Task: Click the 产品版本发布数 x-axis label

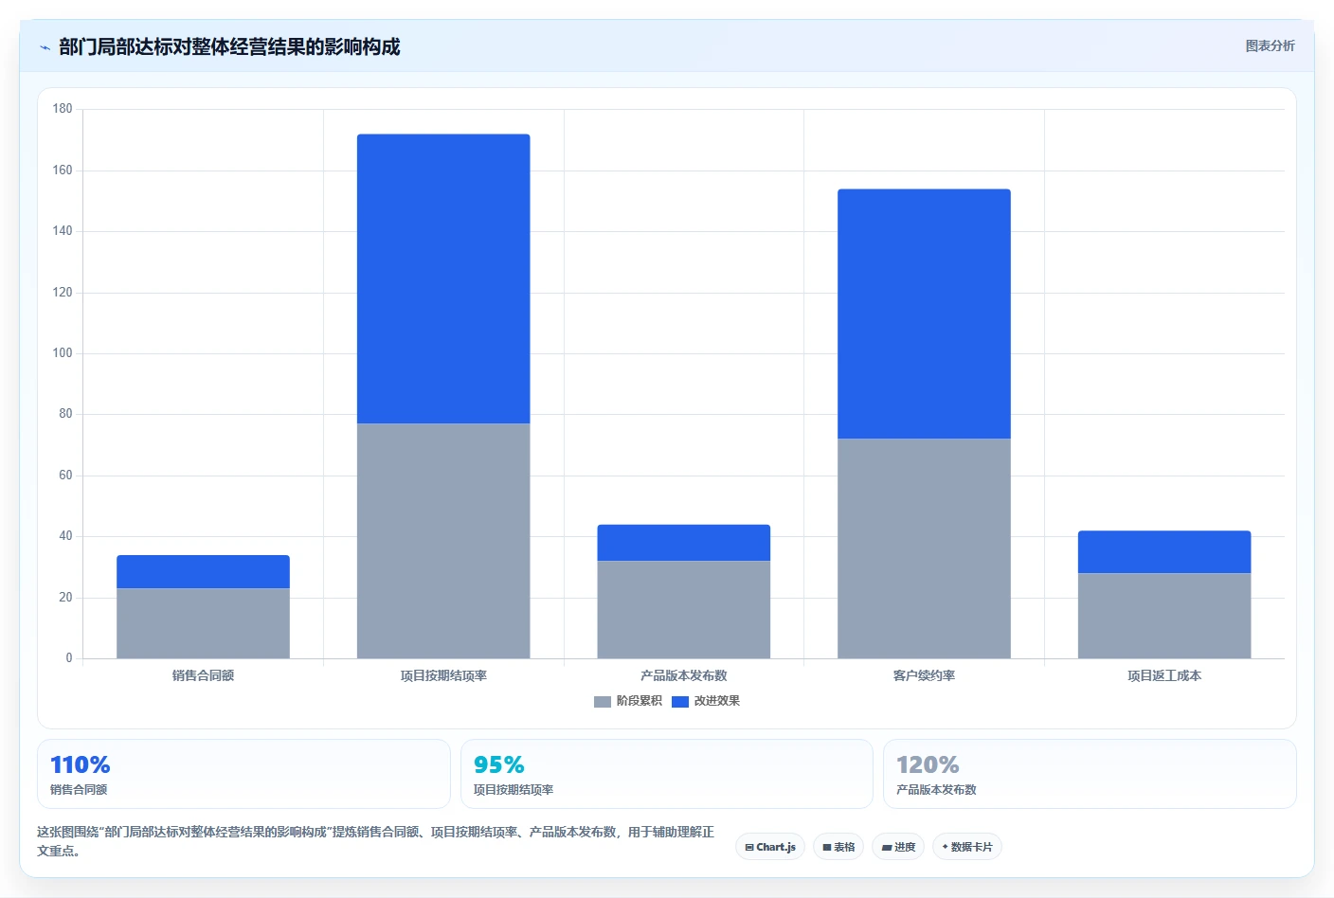Action: (x=683, y=675)
